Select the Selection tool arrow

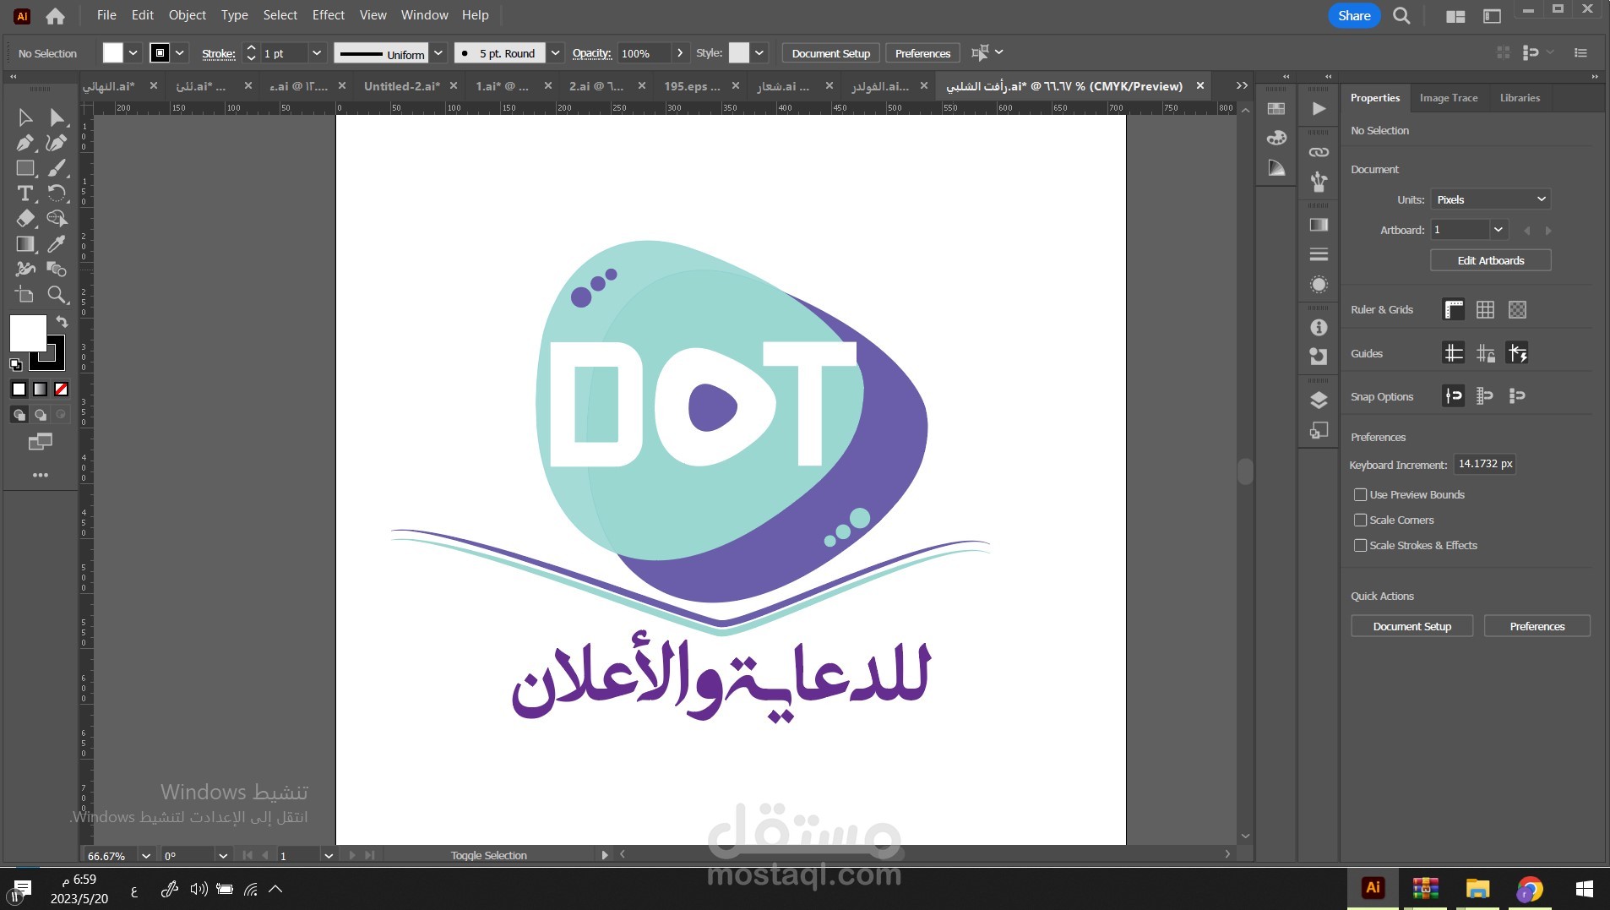pyautogui.click(x=25, y=117)
